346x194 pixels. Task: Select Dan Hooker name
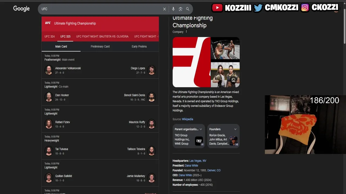click(x=62, y=95)
